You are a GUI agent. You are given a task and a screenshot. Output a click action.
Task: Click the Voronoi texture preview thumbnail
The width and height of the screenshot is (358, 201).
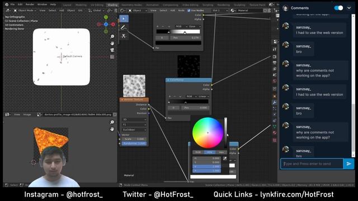[134, 86]
